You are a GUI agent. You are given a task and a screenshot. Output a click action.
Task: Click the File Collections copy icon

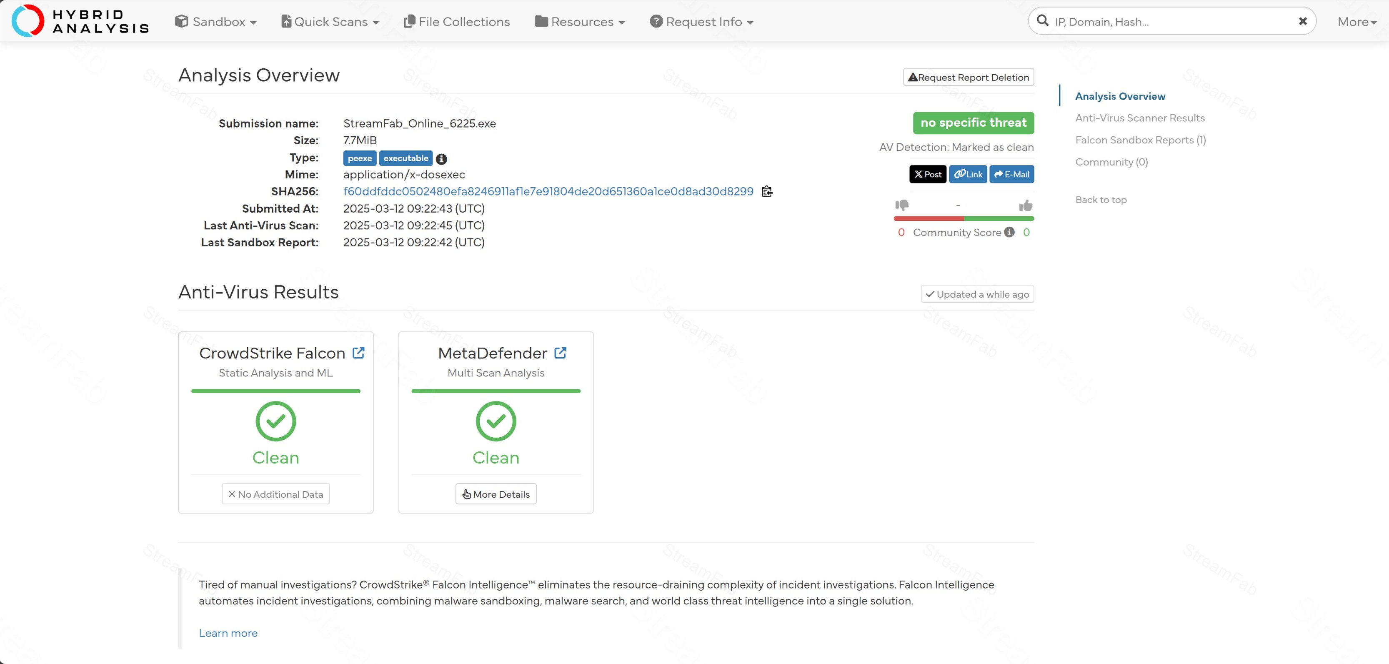click(409, 21)
